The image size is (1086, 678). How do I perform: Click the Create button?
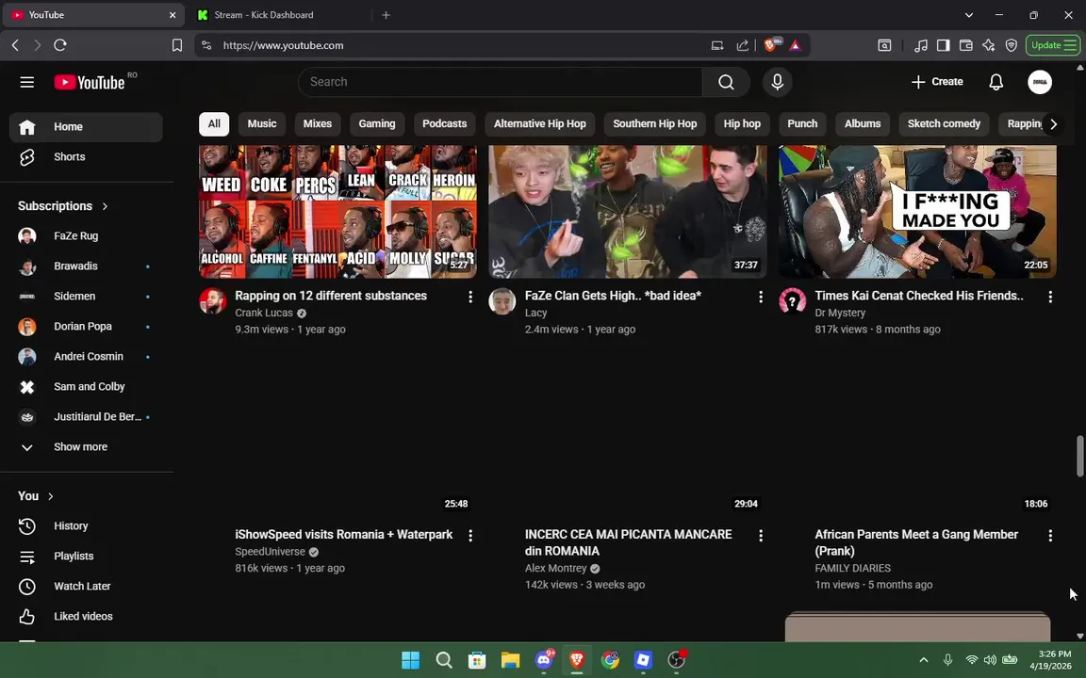point(937,82)
